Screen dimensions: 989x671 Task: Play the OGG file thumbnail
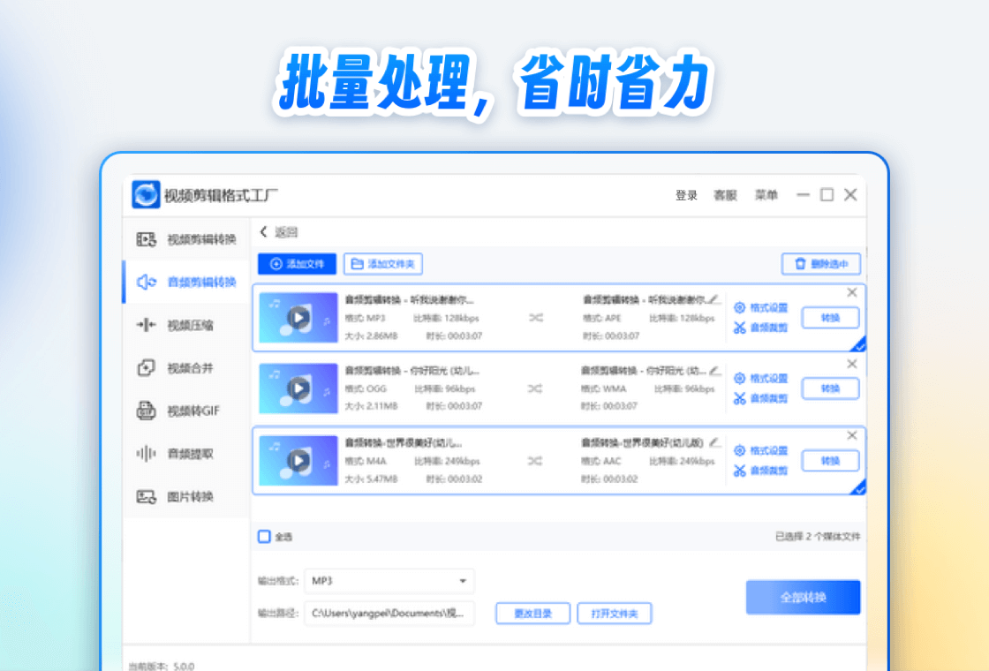coord(298,388)
